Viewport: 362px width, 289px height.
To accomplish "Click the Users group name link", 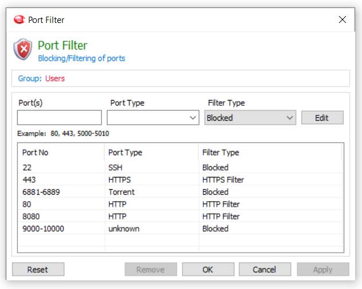I will tap(55, 78).
